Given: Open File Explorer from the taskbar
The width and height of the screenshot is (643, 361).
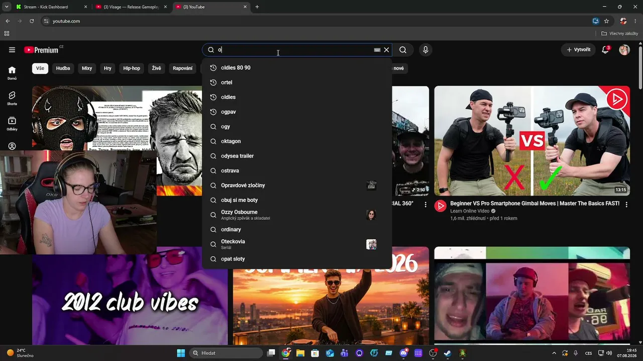Looking at the screenshot, I should pyautogui.click(x=300, y=353).
